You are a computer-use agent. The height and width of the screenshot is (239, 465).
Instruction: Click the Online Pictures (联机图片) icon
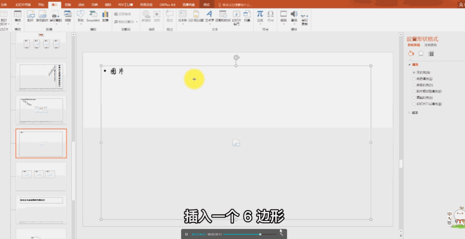coord(42,14)
